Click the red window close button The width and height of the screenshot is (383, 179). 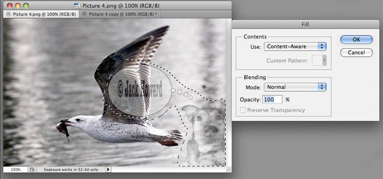(10, 6)
